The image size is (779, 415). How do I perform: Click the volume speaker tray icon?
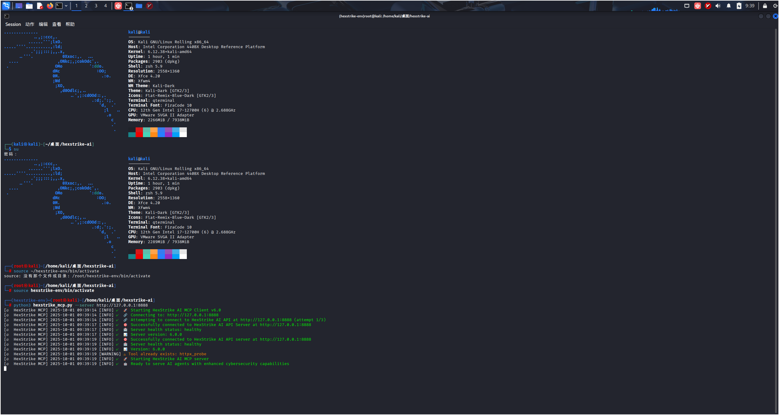click(x=718, y=6)
